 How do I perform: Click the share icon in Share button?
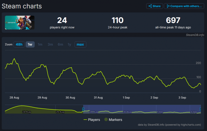[150, 6]
